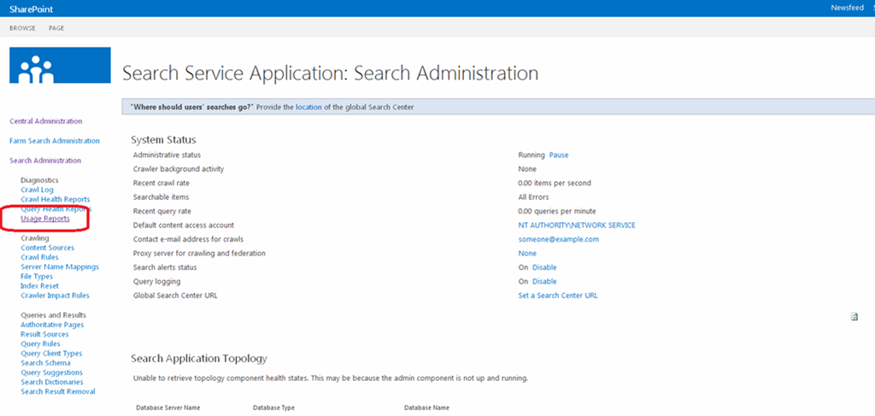
Task: Open Content Sources
Action: coord(48,248)
